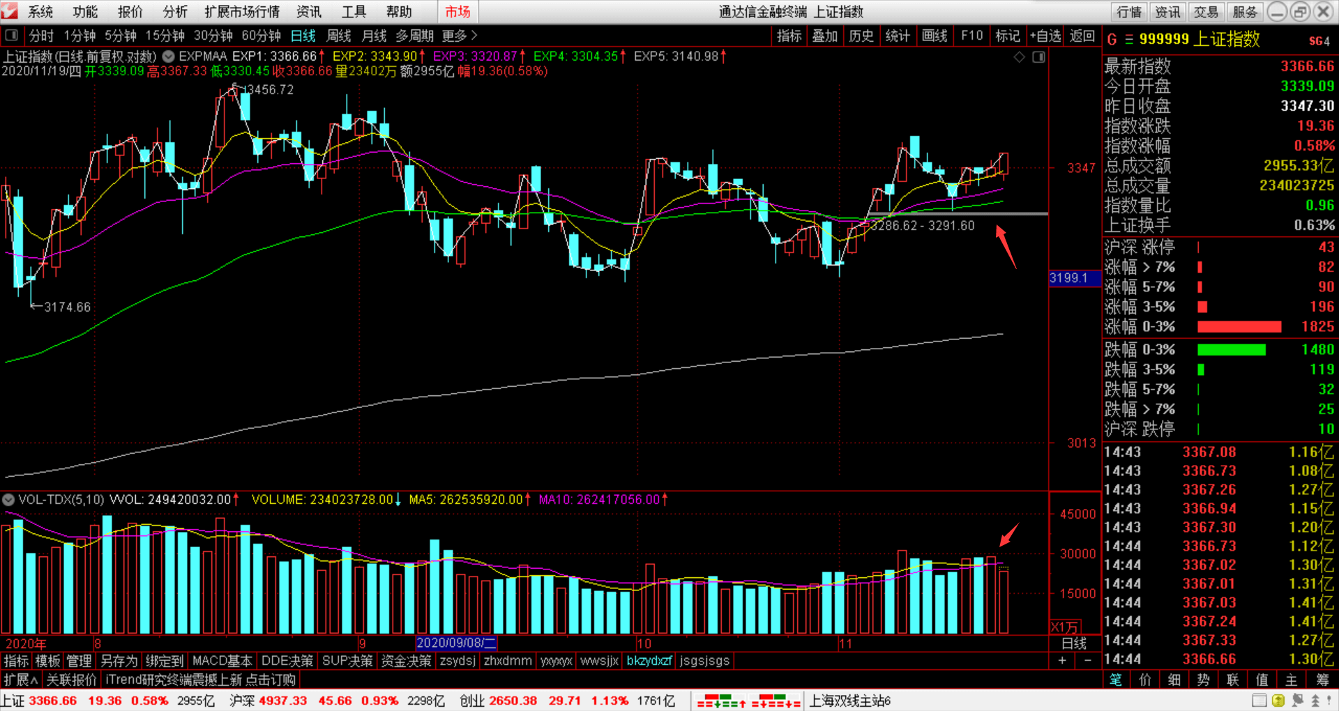
Task: Click the 返回 button
Action: (1082, 36)
